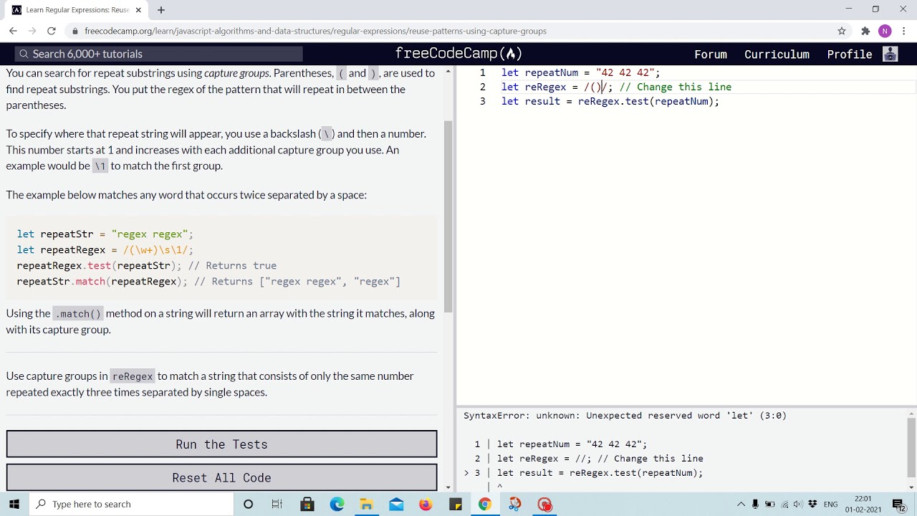This screenshot has height=516, width=917.
Task: Run the Tests button
Action: click(x=221, y=444)
